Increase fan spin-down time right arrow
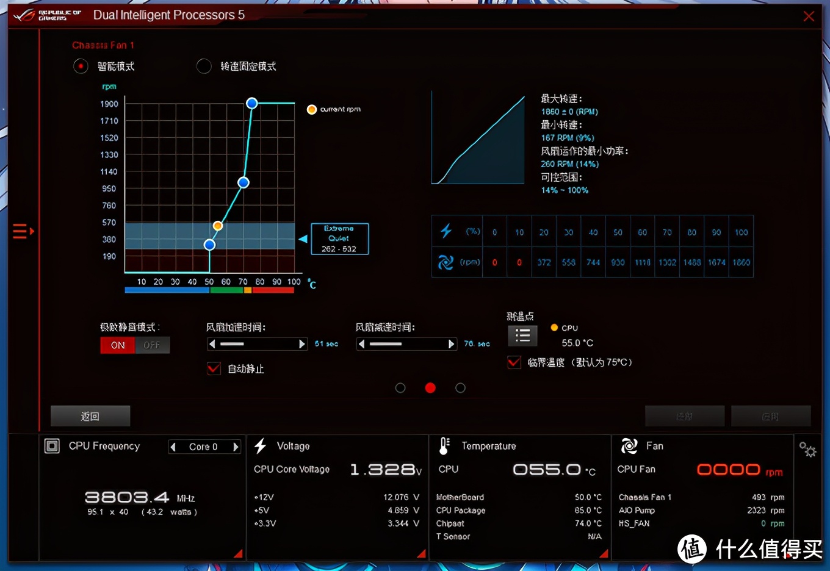Screen dimensions: 830x571 (452, 344)
